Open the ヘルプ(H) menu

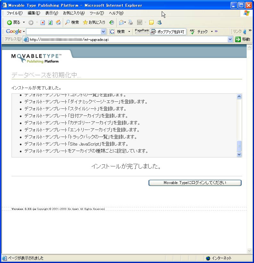click(116, 13)
